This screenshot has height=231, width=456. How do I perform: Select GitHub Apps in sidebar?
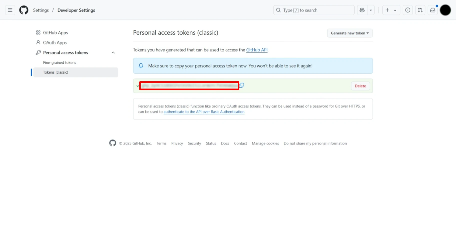(x=55, y=33)
